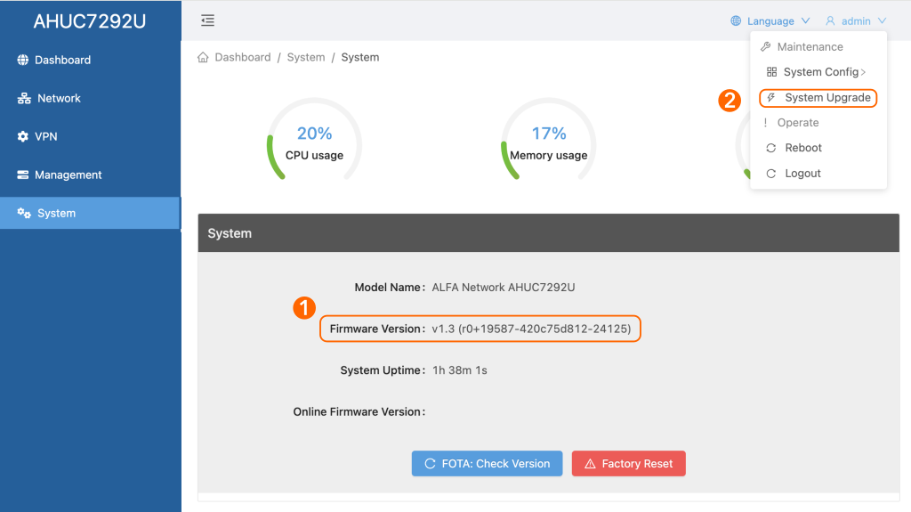Click the Operate heading in admin menu
911x512 pixels.
pyautogui.click(x=798, y=123)
